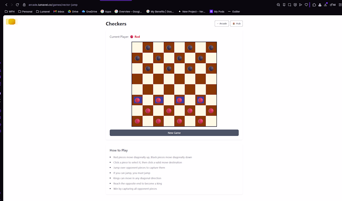Click black piece in second row, first column

137,58
